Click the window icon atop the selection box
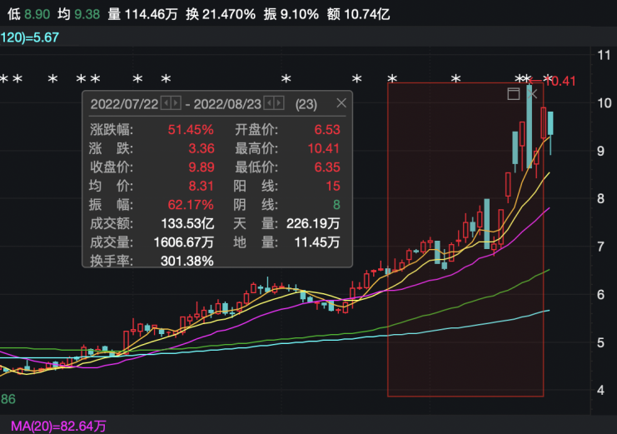 [514, 94]
